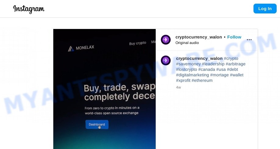The image size is (280, 149).
Task: Open the #crypto hashtag
Action: pyautogui.click(x=231, y=59)
